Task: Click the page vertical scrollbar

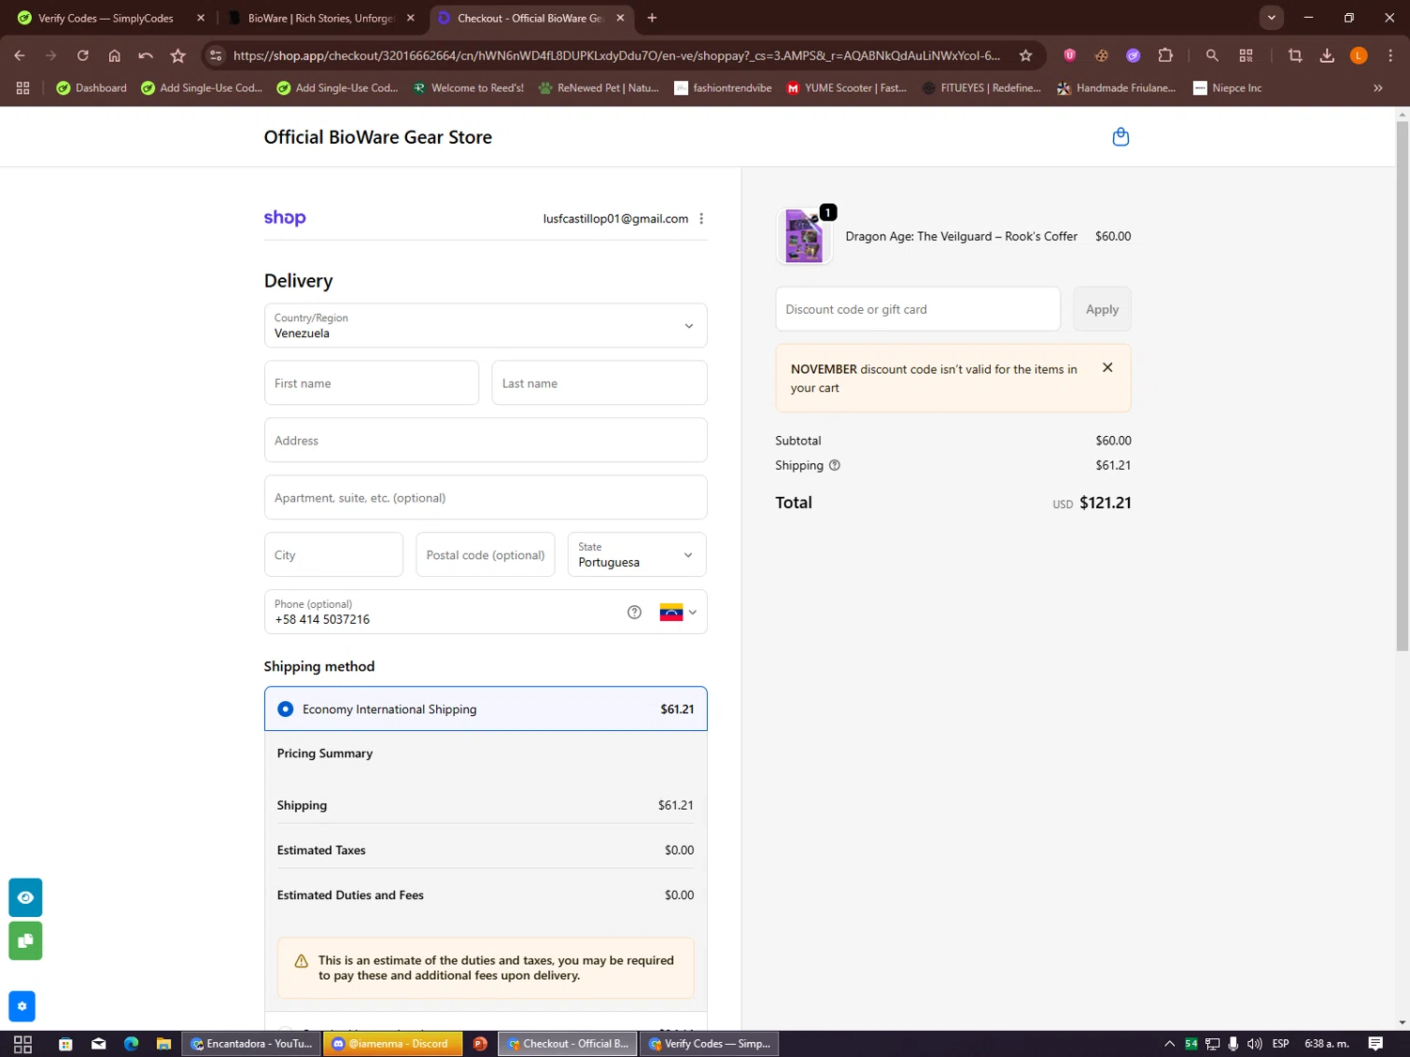Action: [1402, 385]
